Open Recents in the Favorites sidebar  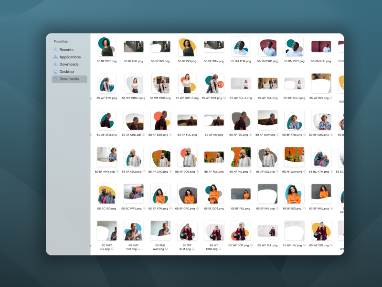pos(66,50)
